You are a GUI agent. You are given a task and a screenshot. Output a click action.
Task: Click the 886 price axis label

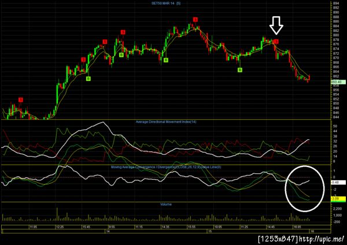(x=335, y=21)
